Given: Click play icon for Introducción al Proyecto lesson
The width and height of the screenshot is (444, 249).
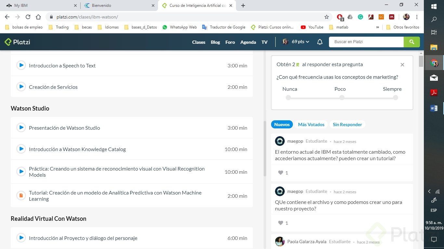Looking at the screenshot, I should (21, 238).
